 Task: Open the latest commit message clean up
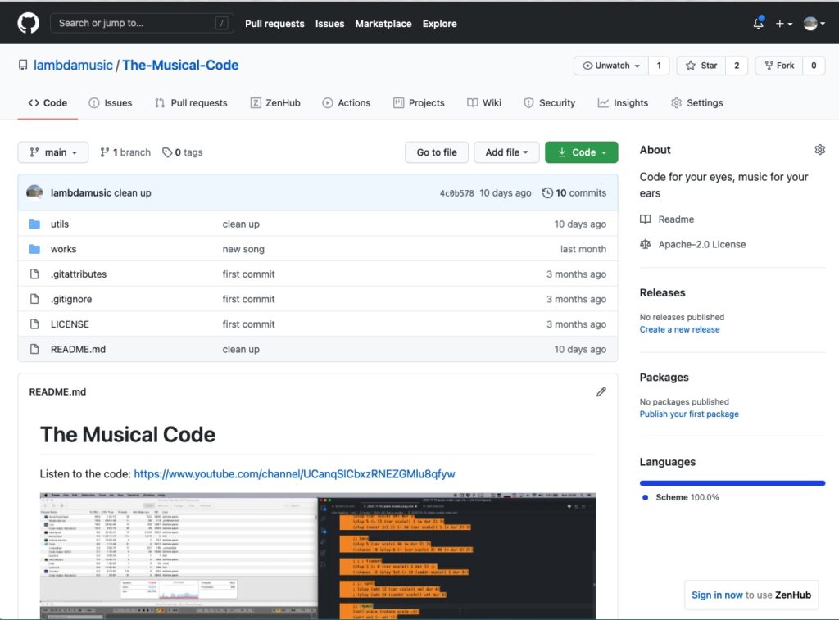click(133, 193)
